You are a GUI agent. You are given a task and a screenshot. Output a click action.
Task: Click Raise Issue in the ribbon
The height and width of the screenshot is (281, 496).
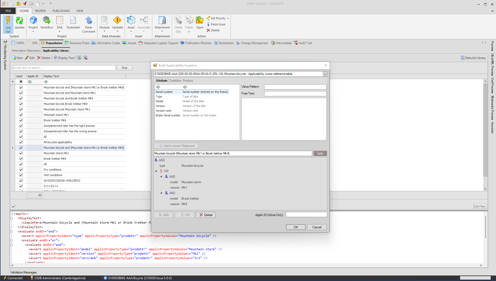pos(216,24)
